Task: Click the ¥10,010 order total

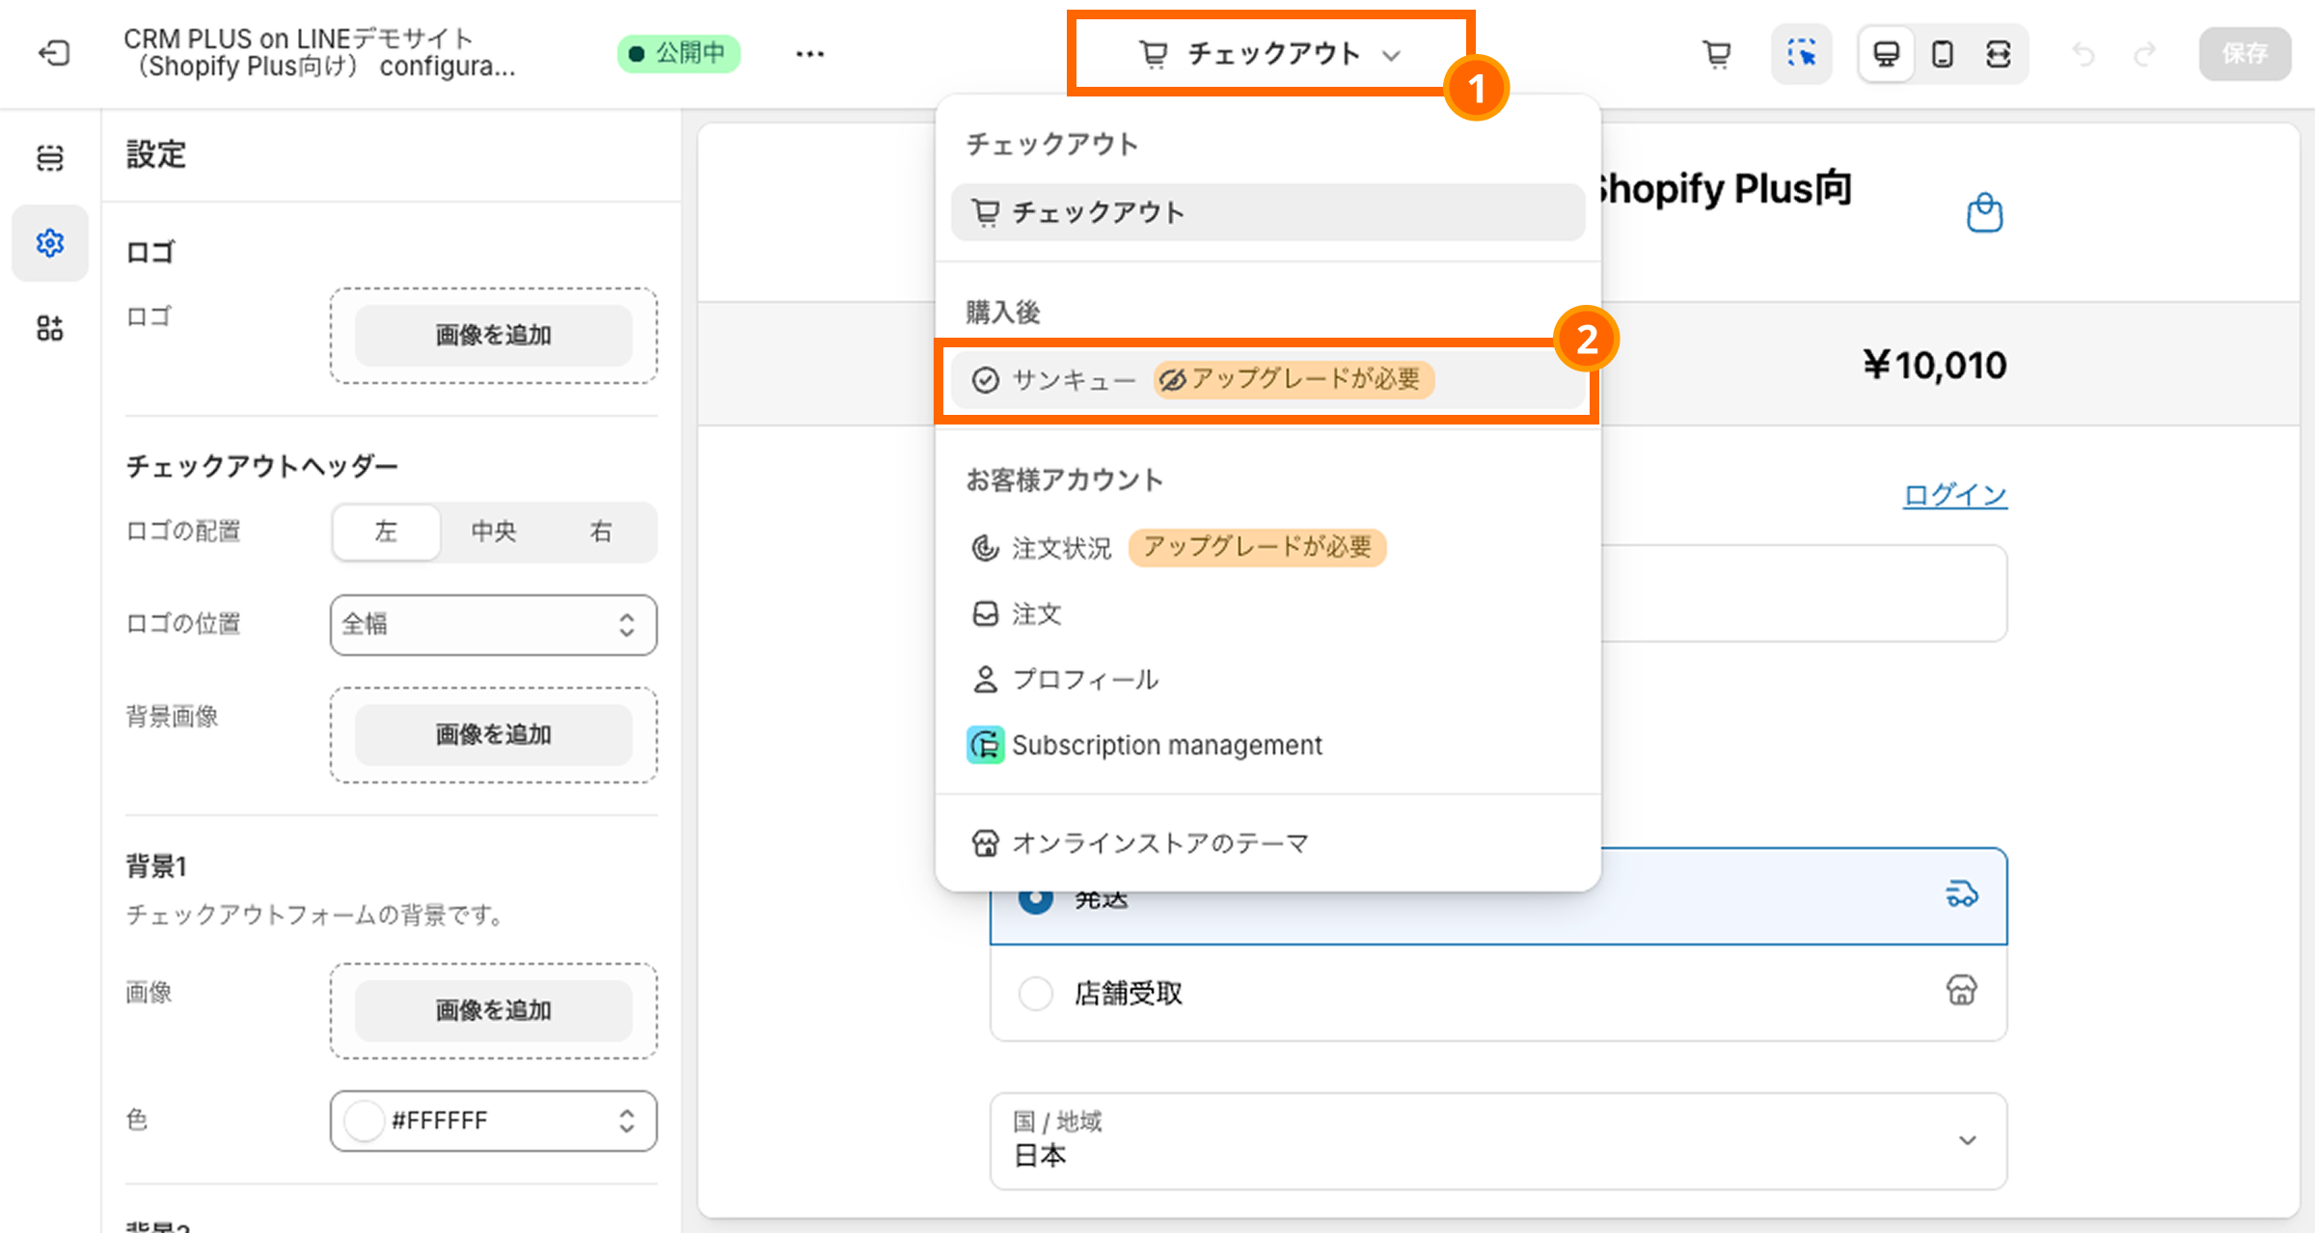Action: (x=1935, y=365)
